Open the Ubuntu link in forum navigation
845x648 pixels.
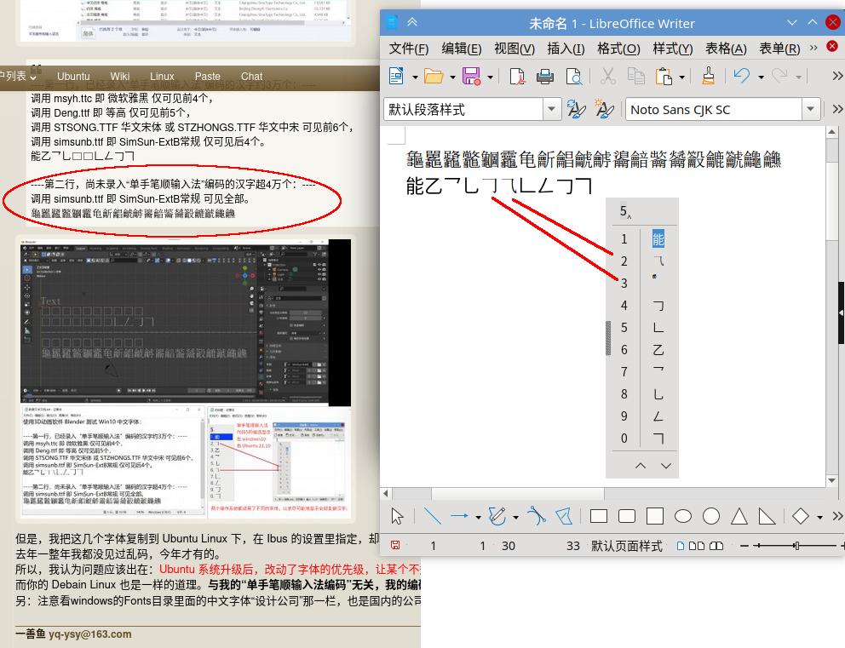point(73,77)
